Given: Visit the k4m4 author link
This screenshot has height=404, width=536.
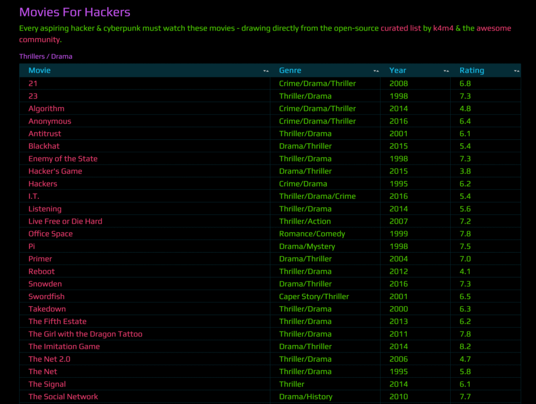Looking at the screenshot, I should point(443,28).
